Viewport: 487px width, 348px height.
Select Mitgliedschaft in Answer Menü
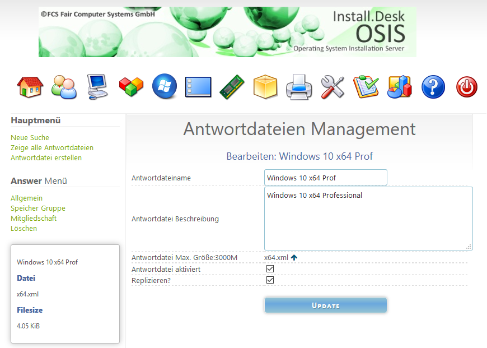point(34,219)
